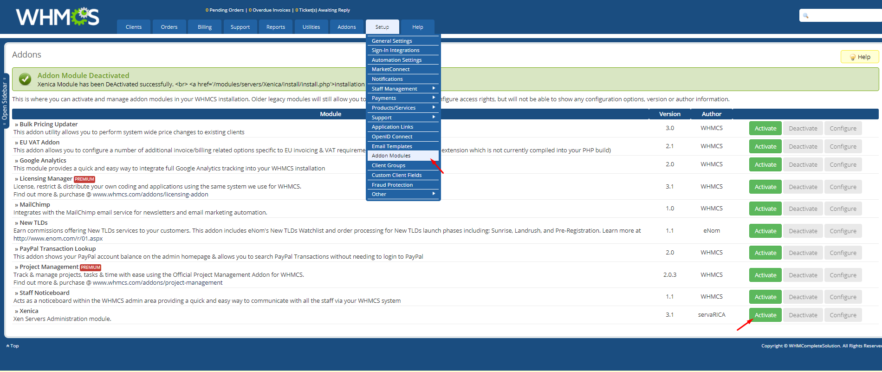Click the search magnifier icon

point(806,16)
